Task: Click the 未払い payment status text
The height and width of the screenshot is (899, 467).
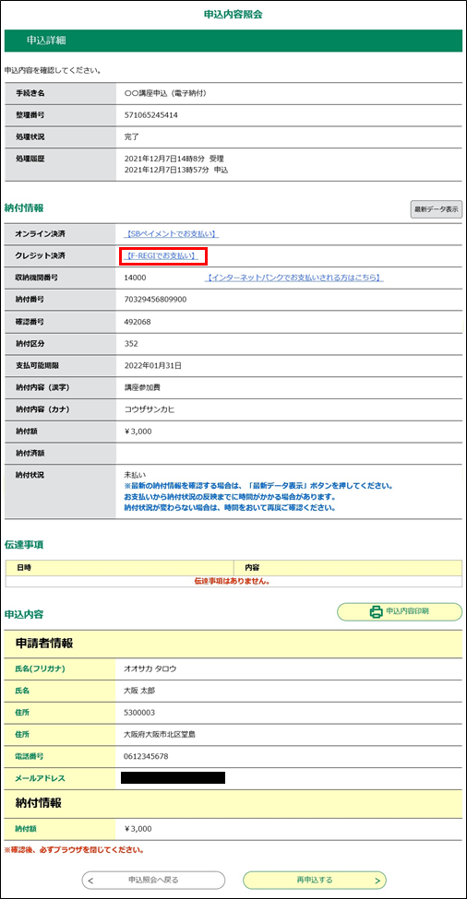Action: coord(136,475)
